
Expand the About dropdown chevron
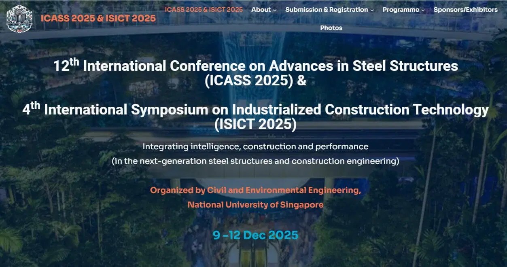(x=275, y=10)
